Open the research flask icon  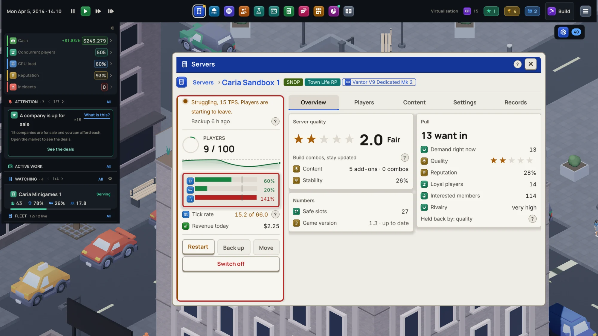pyautogui.click(x=259, y=11)
